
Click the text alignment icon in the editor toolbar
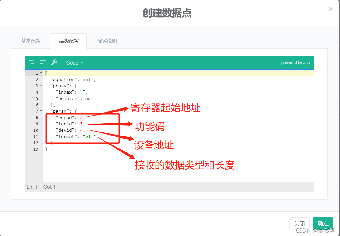pyautogui.click(x=43, y=62)
